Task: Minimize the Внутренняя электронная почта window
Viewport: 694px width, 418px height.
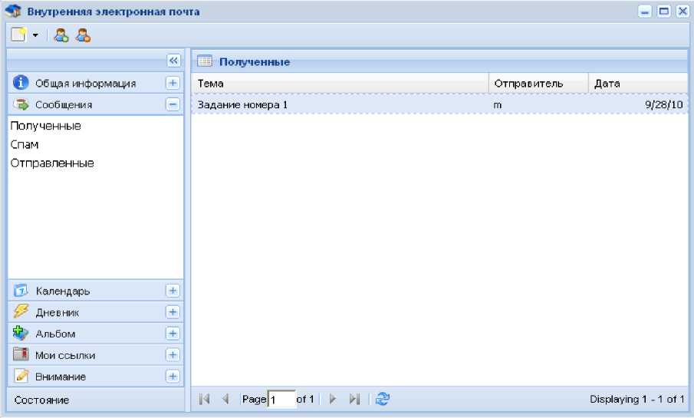Action: (645, 11)
